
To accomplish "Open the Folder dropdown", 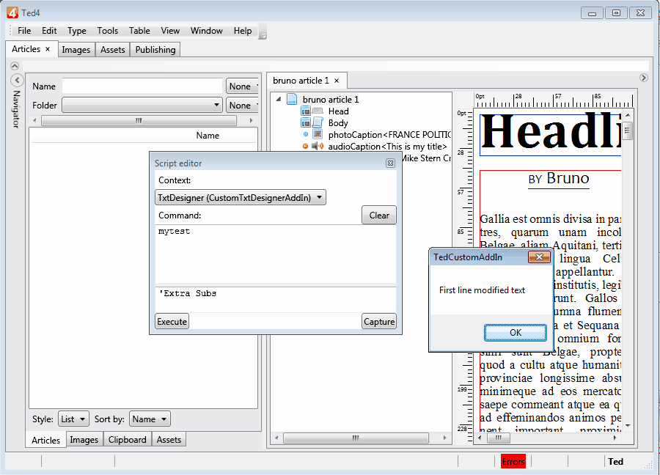I will click(x=142, y=105).
